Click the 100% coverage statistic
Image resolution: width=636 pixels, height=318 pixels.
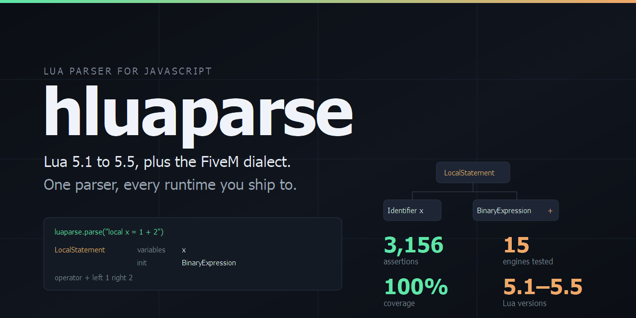click(416, 292)
